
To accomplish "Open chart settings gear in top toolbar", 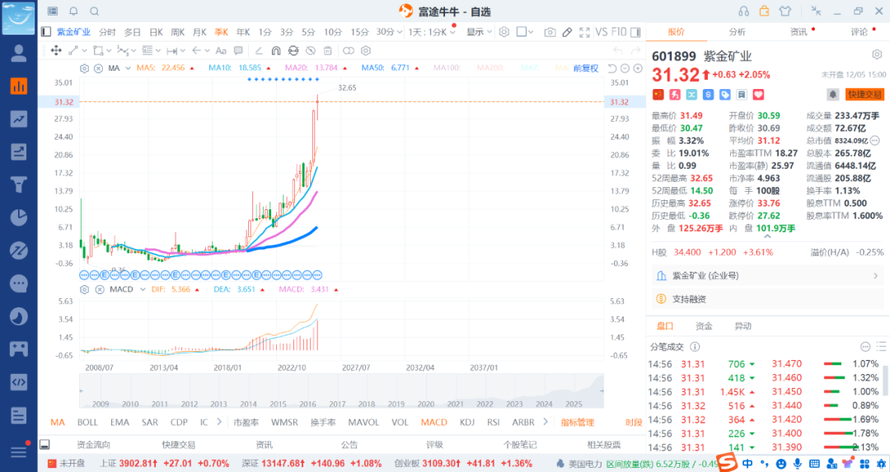I will tap(504, 32).
